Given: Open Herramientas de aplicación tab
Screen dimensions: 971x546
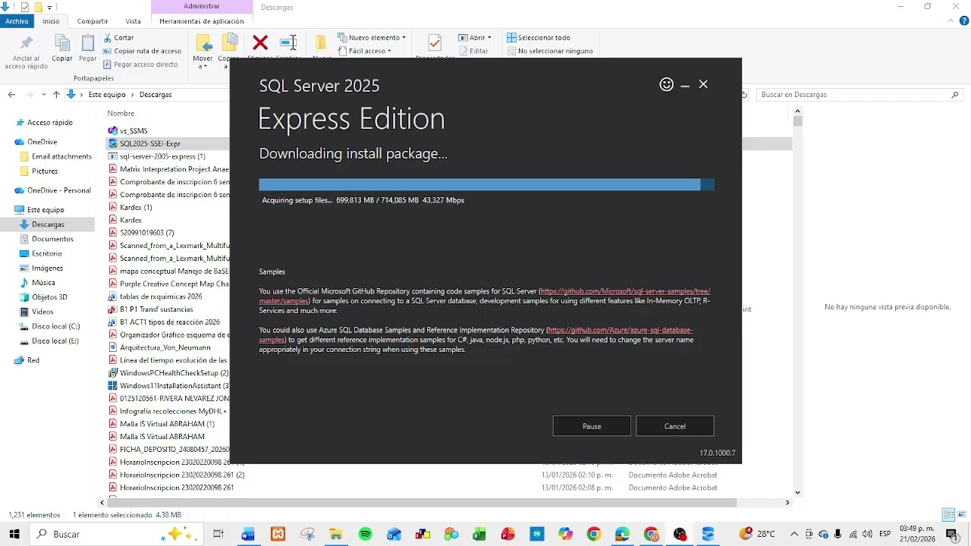Looking at the screenshot, I should tap(202, 21).
